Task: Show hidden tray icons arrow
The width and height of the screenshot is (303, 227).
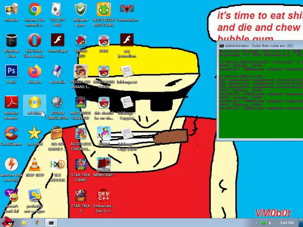Action: [257, 223]
